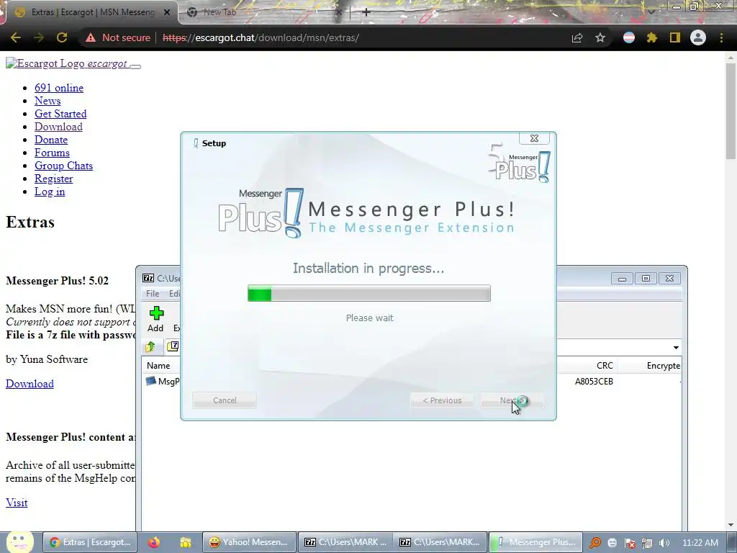Viewport: 737px width, 553px height.
Task: Close the Extras | Escargot tab
Action: coord(167,12)
